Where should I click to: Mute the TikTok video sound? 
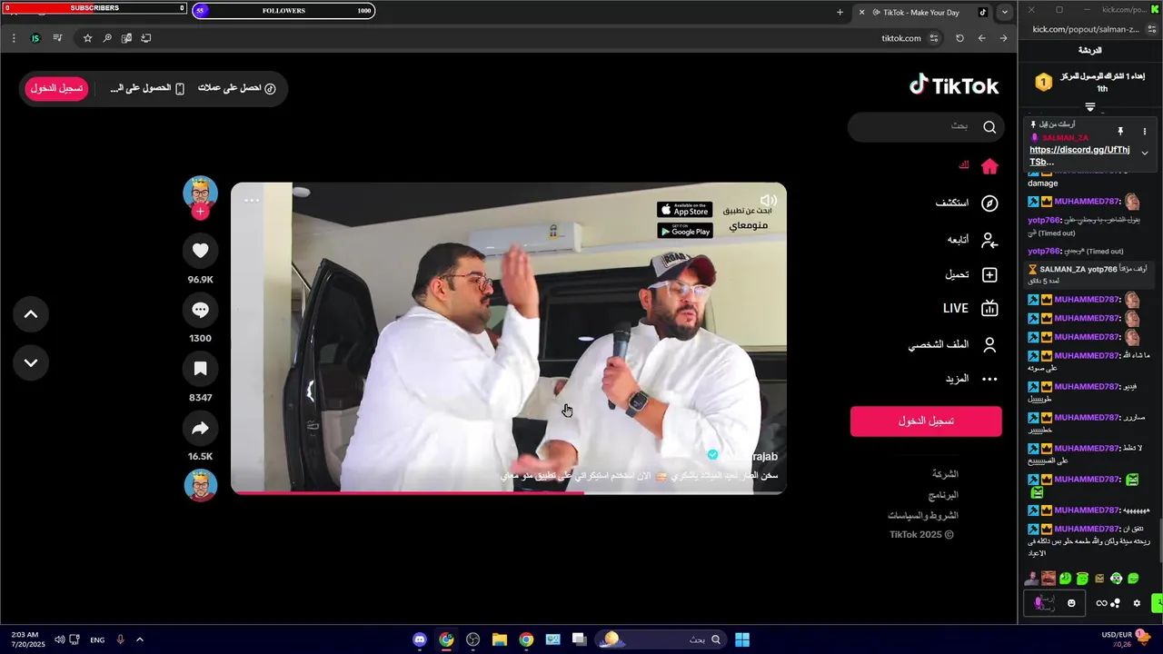(x=768, y=200)
